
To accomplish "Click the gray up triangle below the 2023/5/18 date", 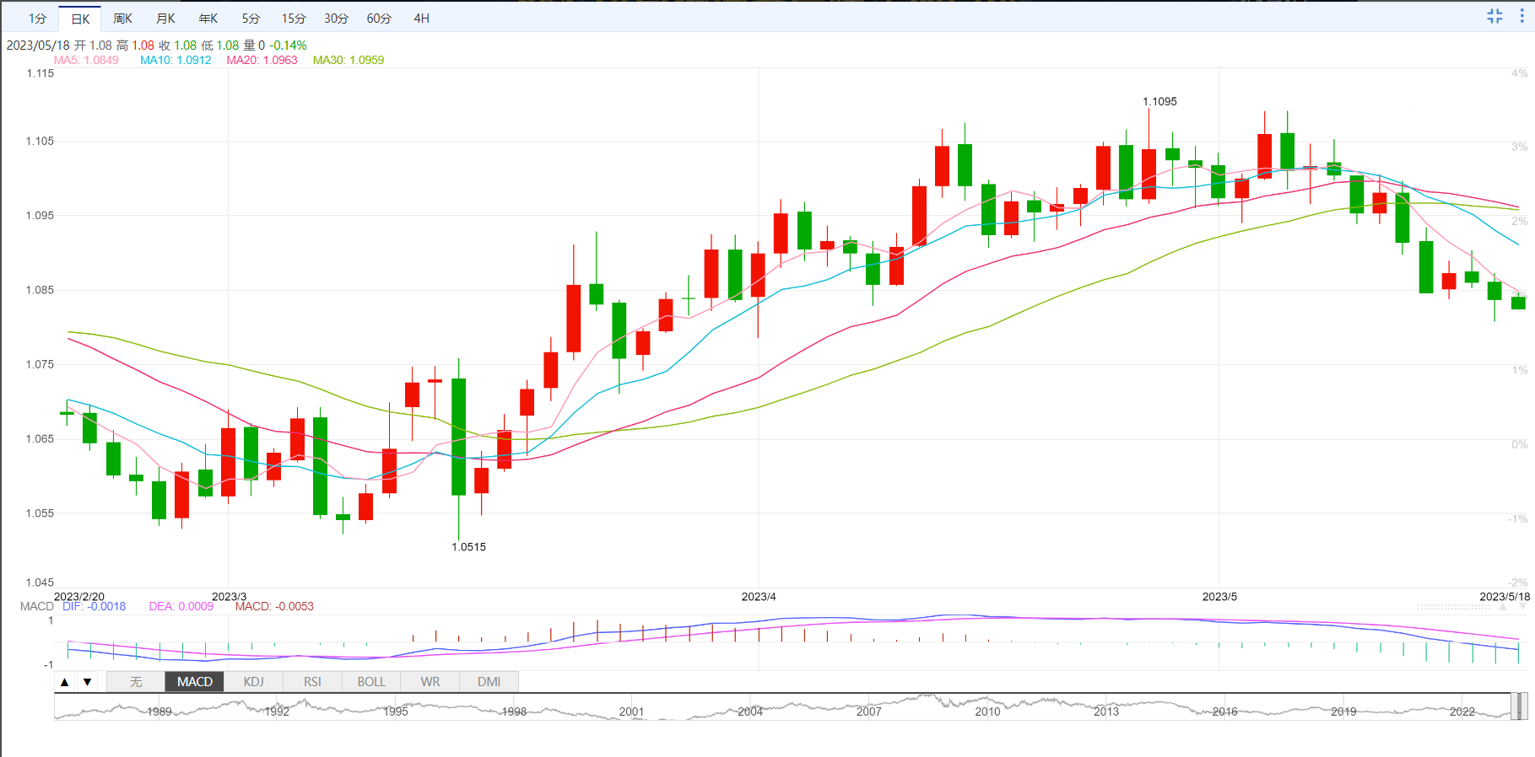I will tap(1502, 607).
